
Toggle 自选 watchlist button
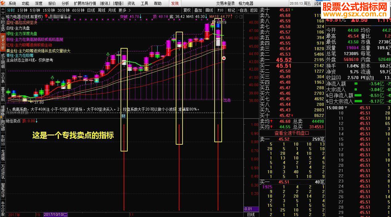pos(242,10)
